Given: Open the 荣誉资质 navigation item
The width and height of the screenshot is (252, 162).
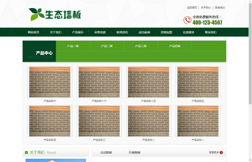Looking at the screenshot, I should [x=100, y=32].
